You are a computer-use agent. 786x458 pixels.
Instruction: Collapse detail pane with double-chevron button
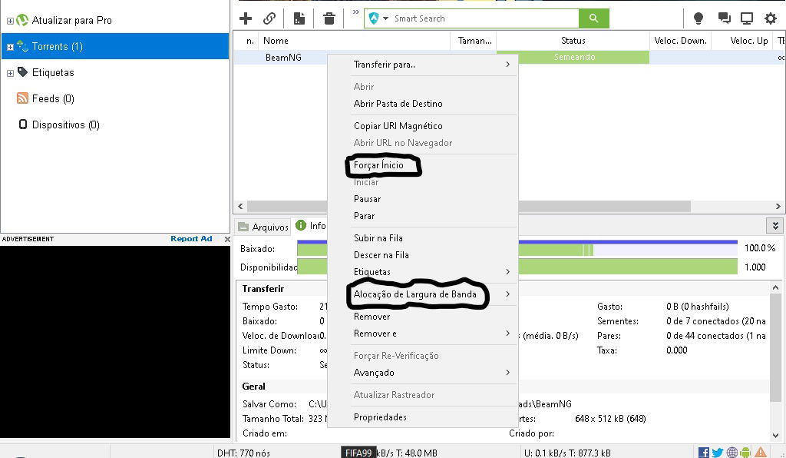coord(775,226)
